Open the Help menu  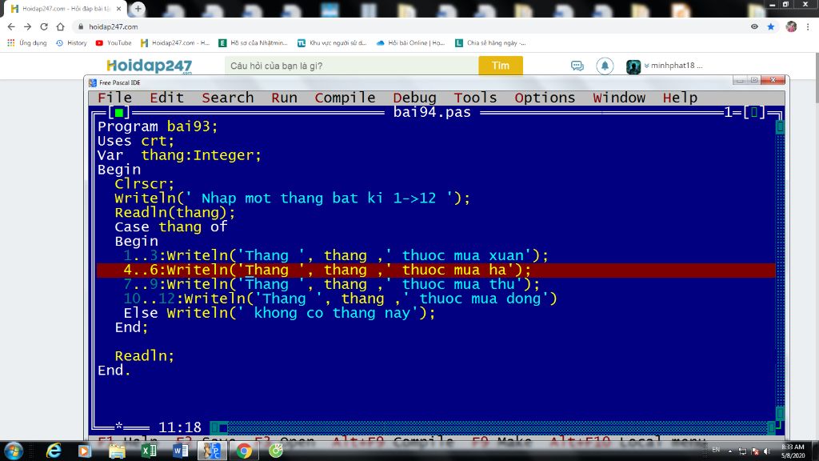coord(680,98)
